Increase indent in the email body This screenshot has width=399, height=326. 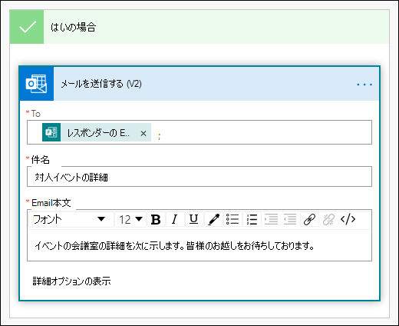[271, 220]
